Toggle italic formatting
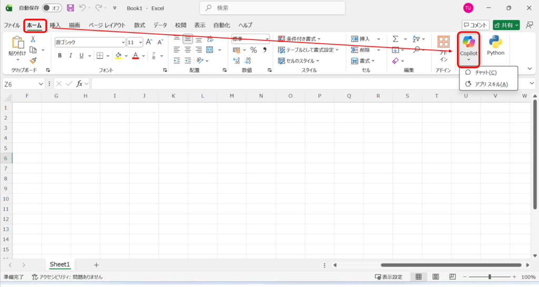Viewport: 539px width, 287px height. click(x=71, y=56)
